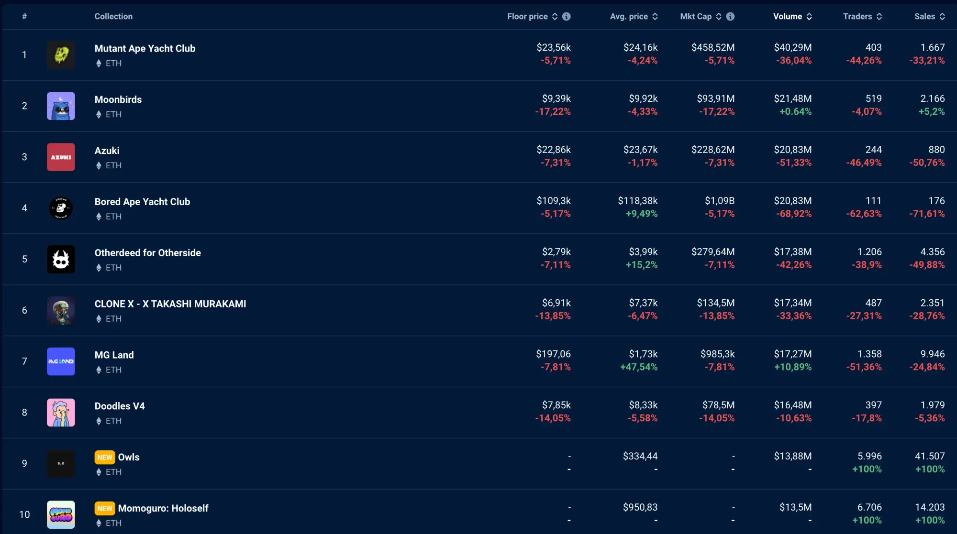Open CLONE X - X TAKASHI MURAKAMI link

(x=170, y=304)
